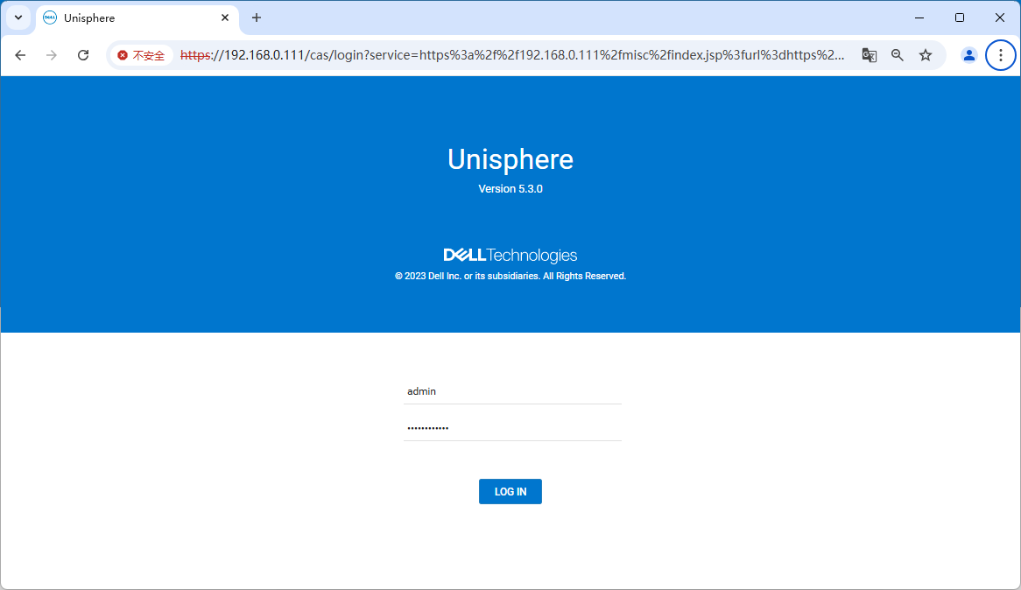Open the not secure site warning badge
1021x590 pixels.
[x=141, y=55]
